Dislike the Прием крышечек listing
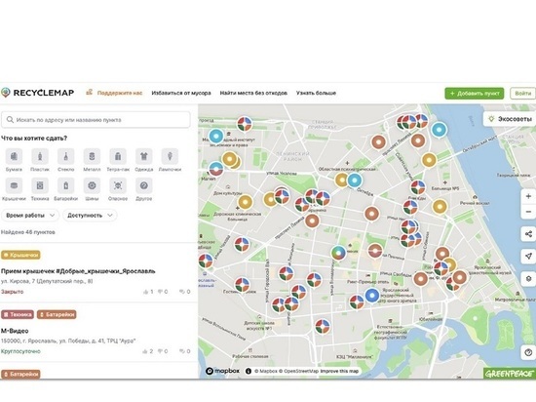The height and width of the screenshot is (402, 536). click(x=163, y=292)
